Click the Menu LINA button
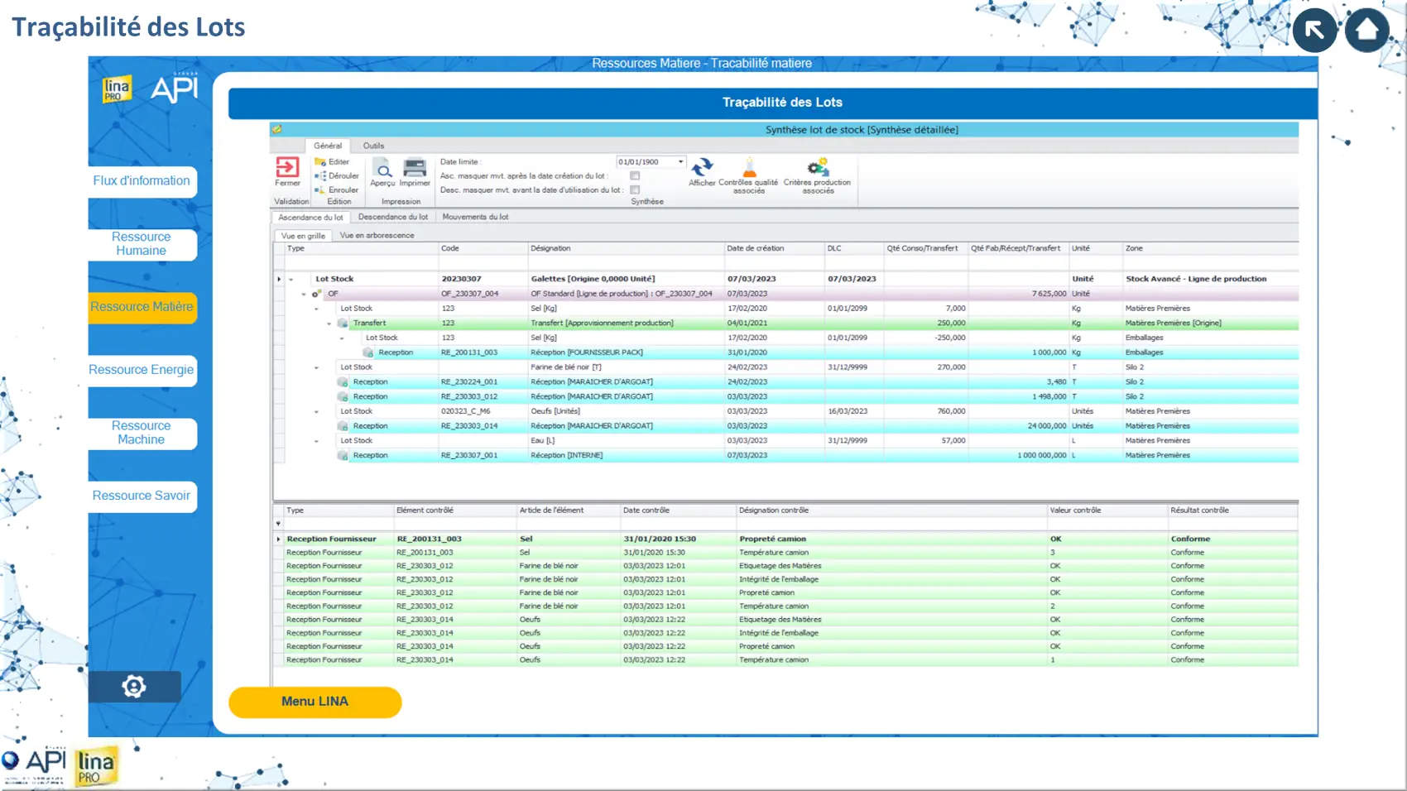 pos(315,702)
